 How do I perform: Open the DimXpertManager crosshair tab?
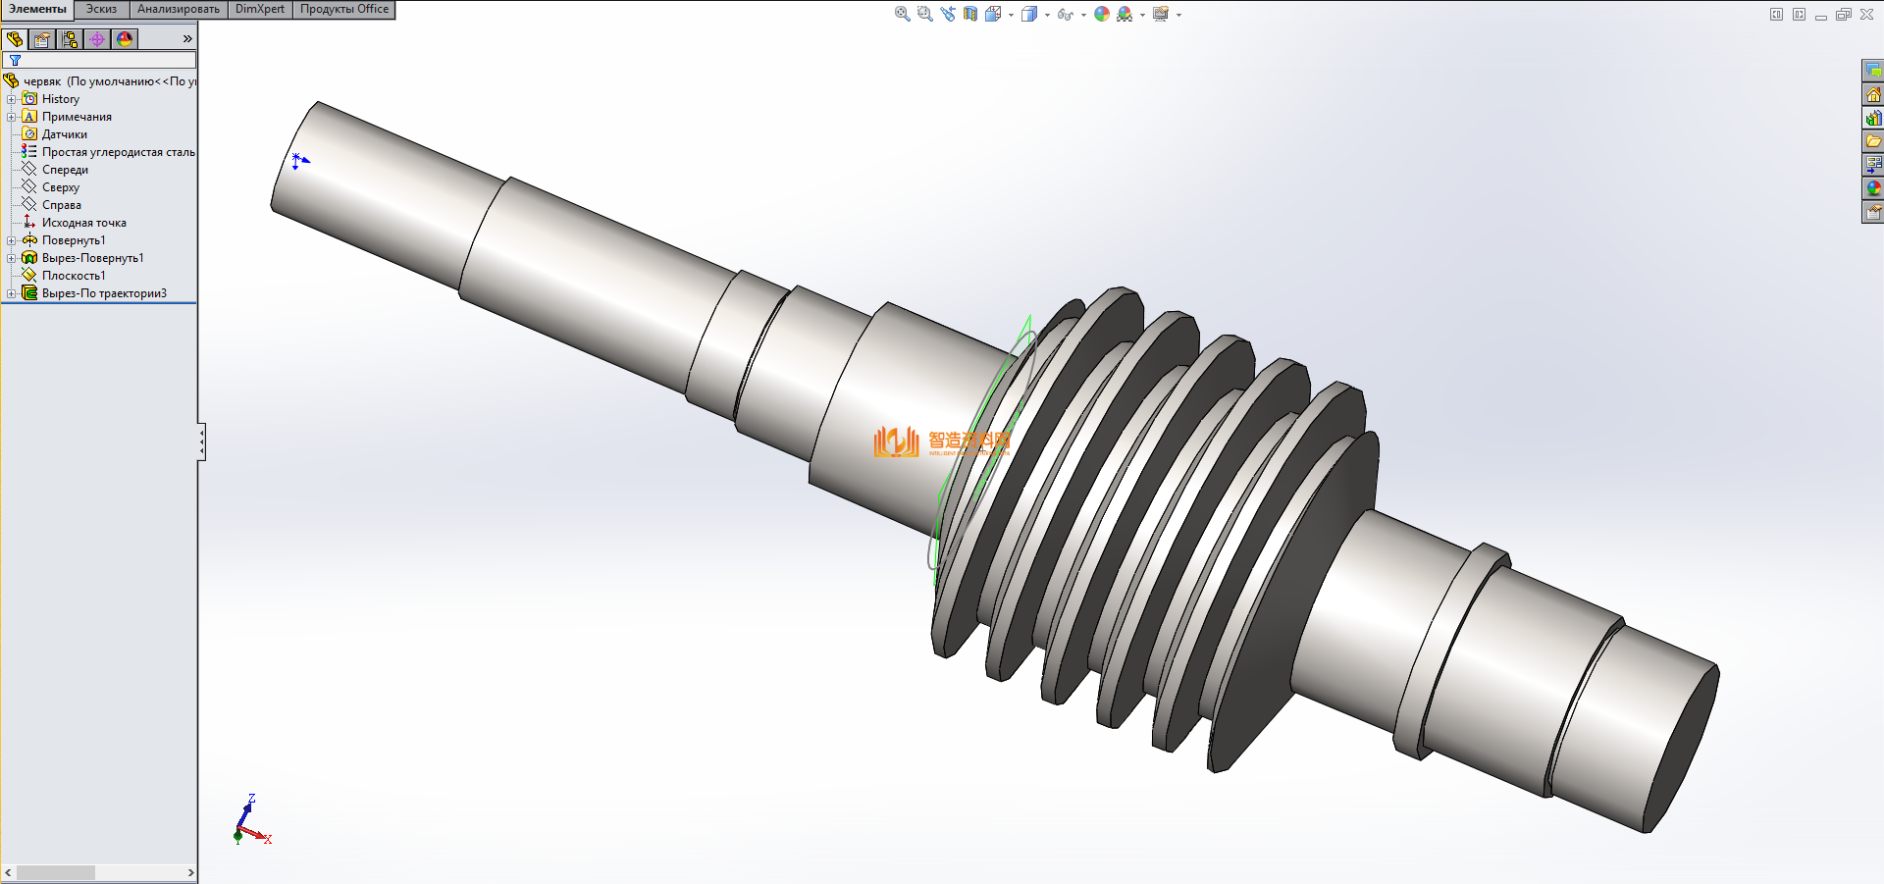pos(97,39)
